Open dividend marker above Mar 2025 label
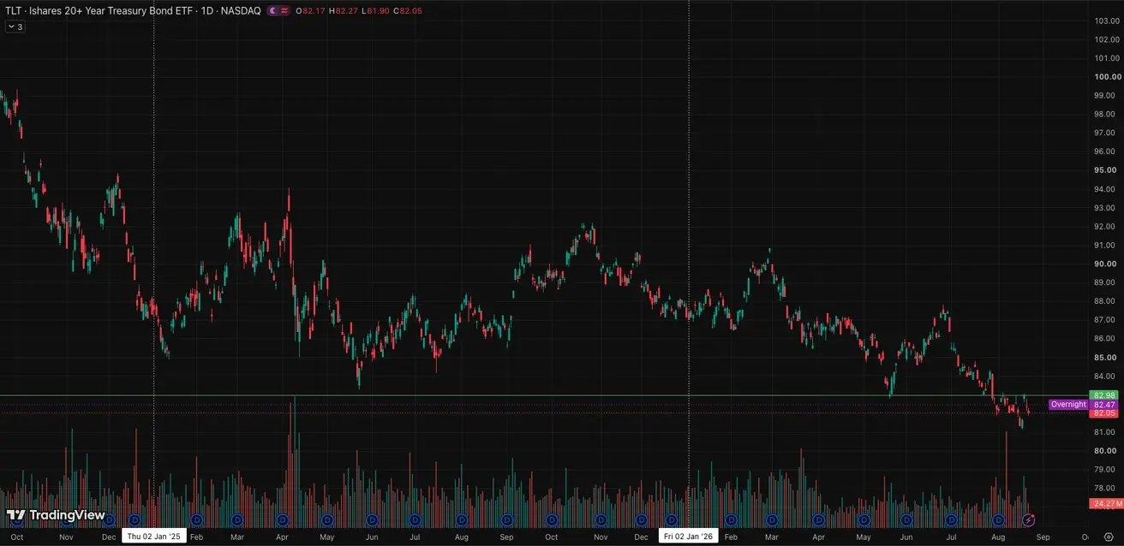 pos(237,520)
